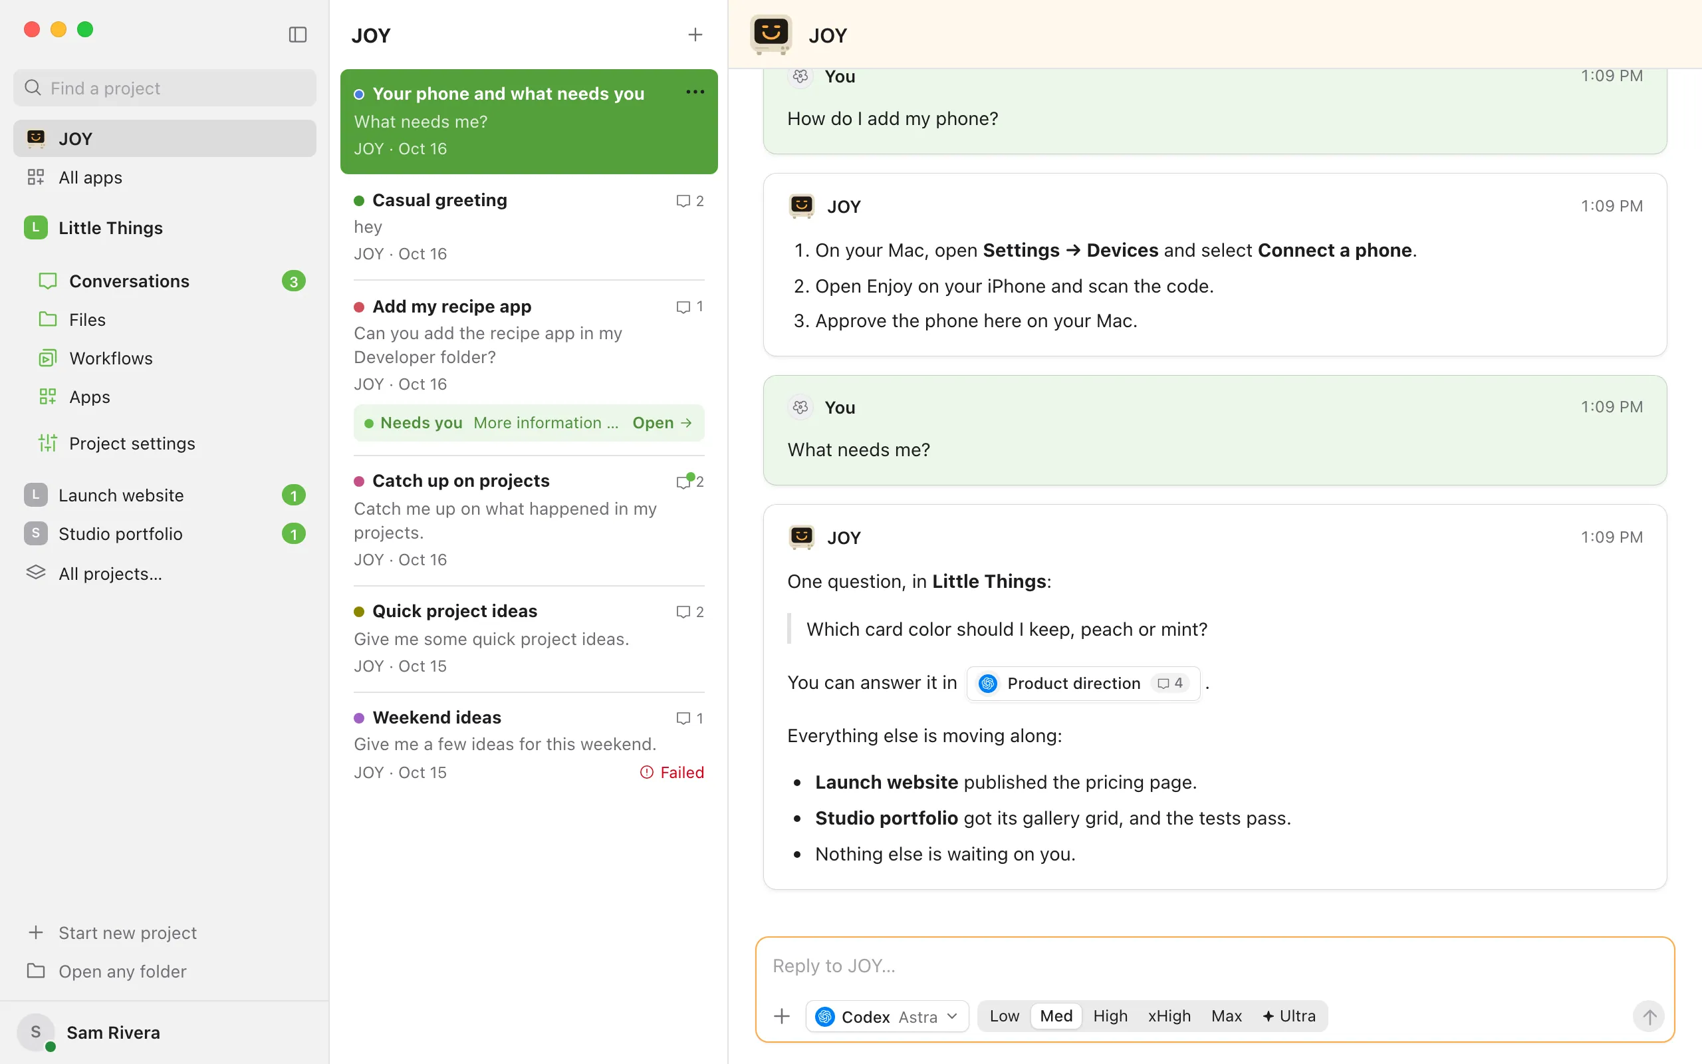The height and width of the screenshot is (1064, 1702).
Task: Click the Workflows icon in sidebar
Action: coord(47,358)
